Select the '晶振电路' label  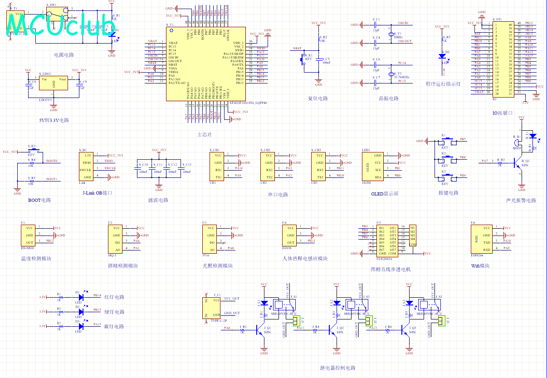pos(389,98)
